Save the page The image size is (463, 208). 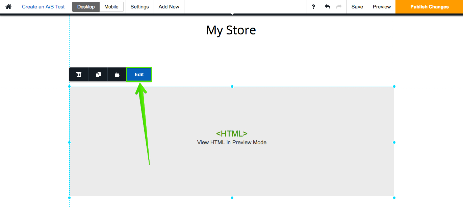357,7
